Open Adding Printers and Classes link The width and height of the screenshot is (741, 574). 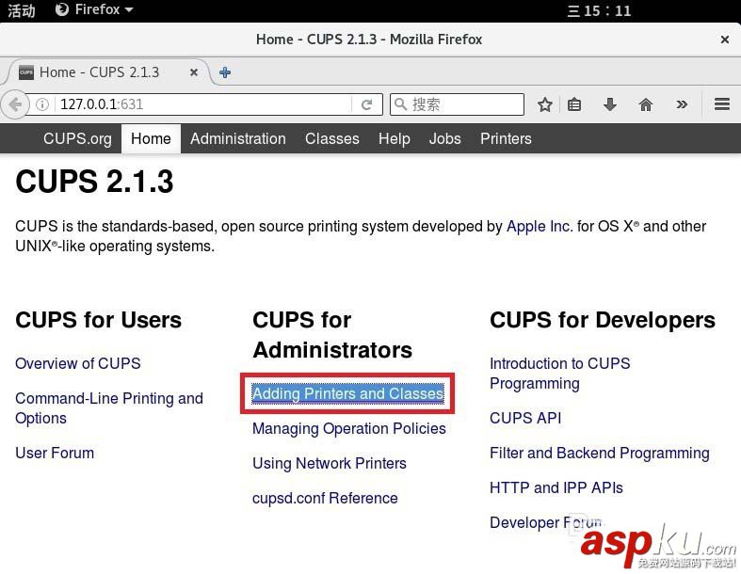pos(347,393)
